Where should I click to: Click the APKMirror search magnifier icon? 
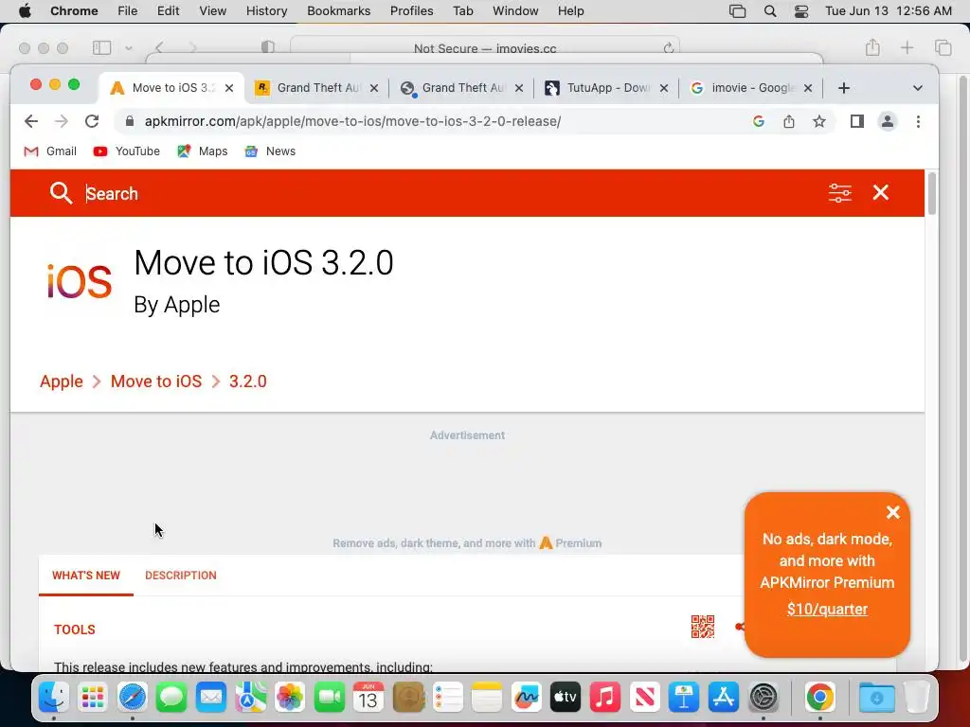pyautogui.click(x=61, y=193)
